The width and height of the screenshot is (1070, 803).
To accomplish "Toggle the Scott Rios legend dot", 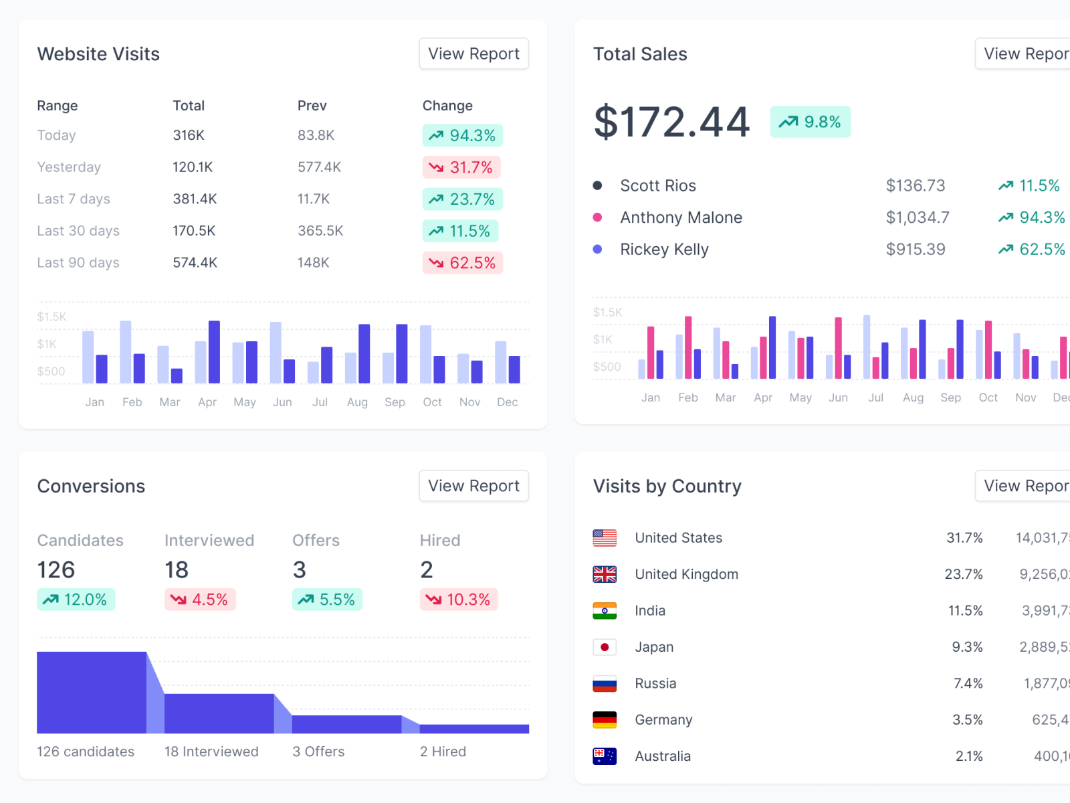I will [x=599, y=185].
